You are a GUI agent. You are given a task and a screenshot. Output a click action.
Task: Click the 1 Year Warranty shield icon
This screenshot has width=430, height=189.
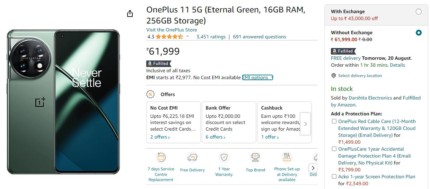(x=224, y=158)
